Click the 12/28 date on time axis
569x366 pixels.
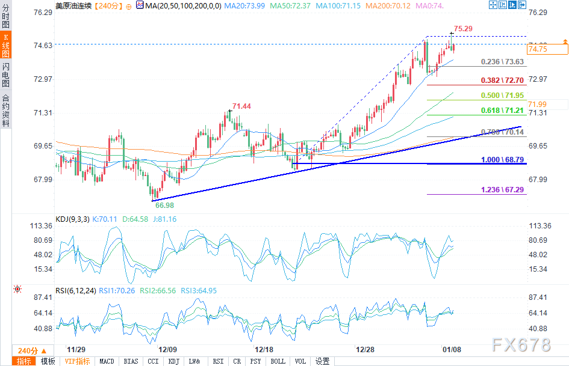(x=365, y=350)
